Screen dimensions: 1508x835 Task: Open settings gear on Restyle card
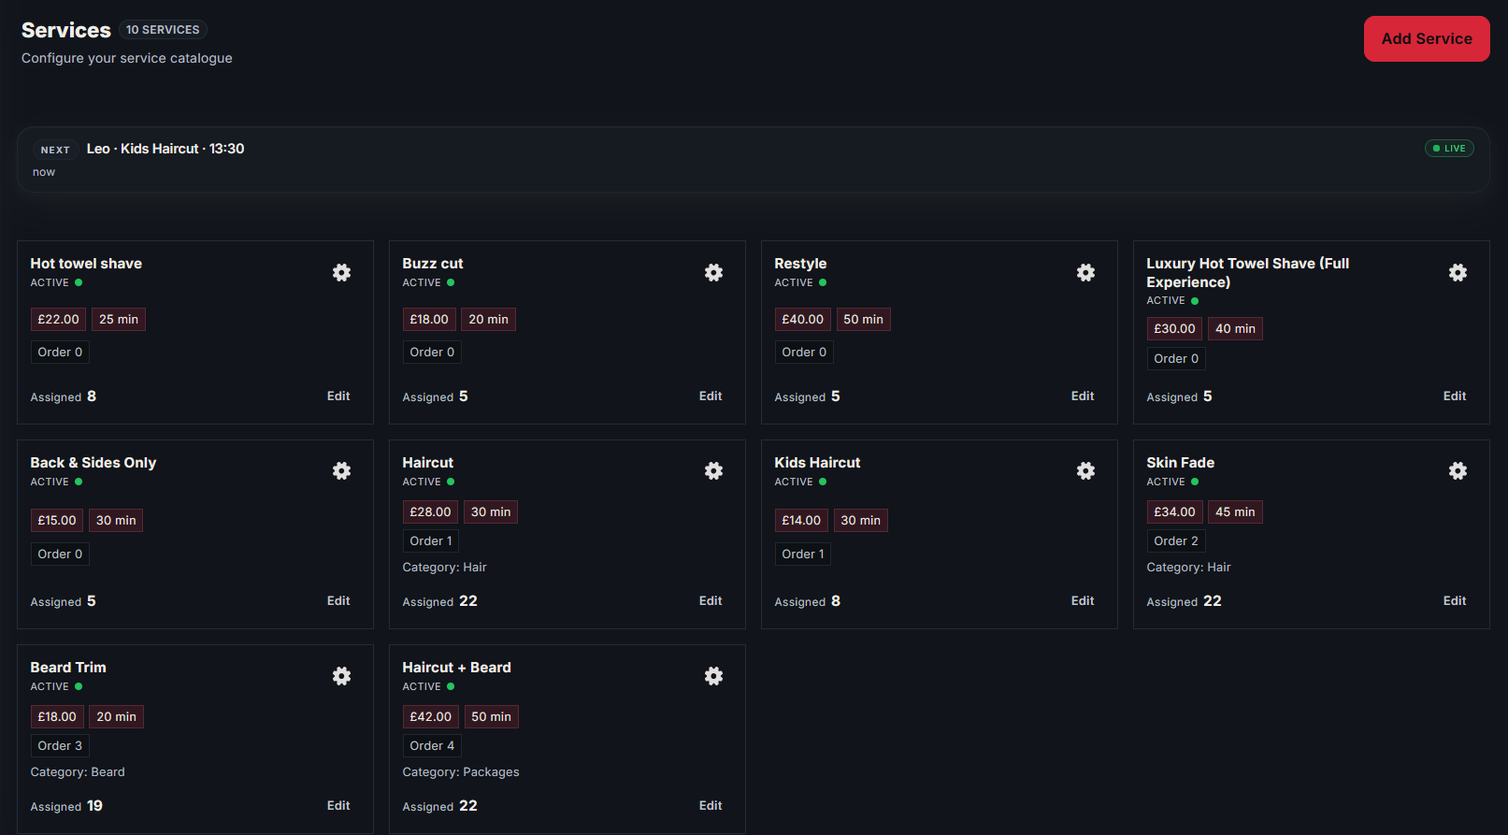(1086, 272)
